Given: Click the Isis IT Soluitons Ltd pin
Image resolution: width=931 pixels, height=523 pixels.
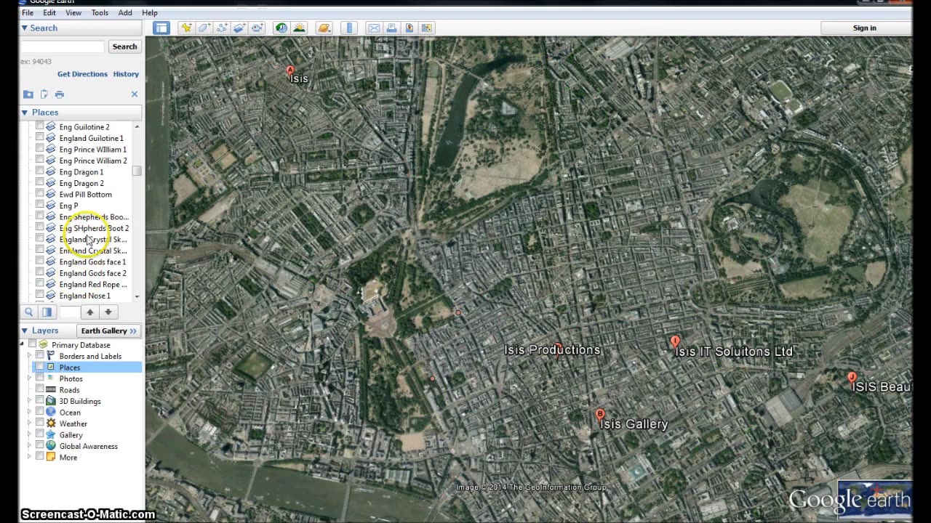Looking at the screenshot, I should [675, 341].
